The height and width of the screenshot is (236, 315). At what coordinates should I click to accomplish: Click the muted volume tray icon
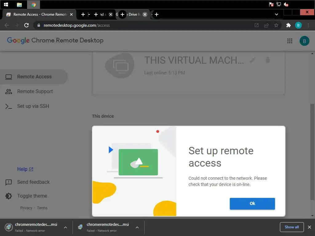286,4
